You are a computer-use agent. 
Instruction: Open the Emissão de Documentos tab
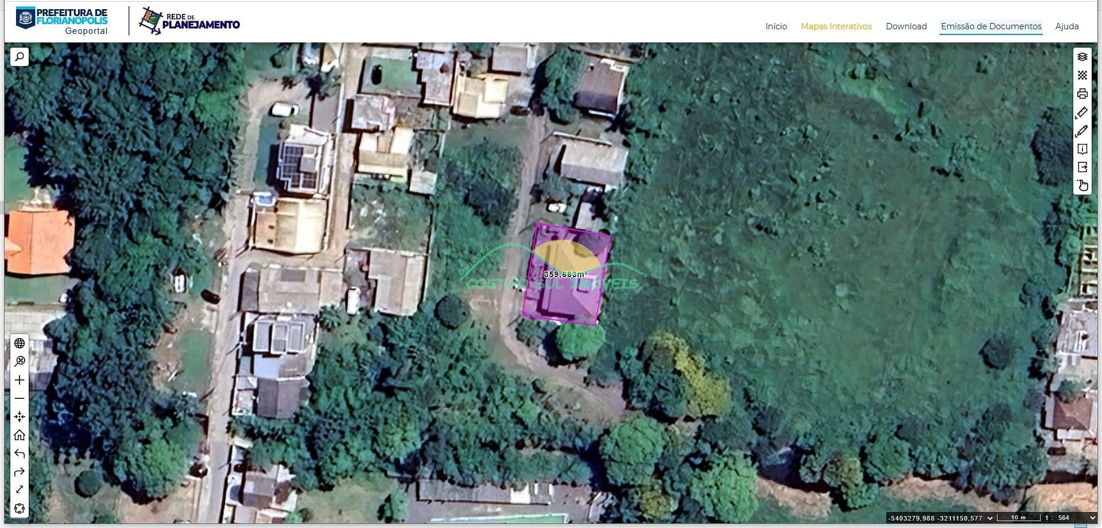[991, 26]
